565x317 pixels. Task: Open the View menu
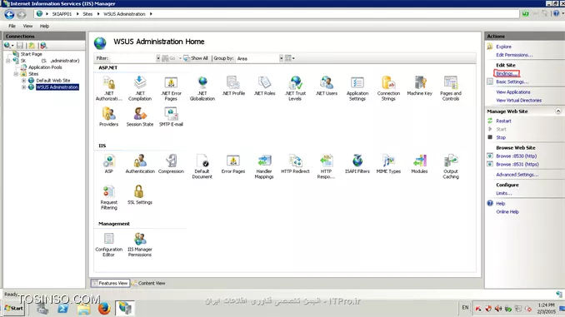pyautogui.click(x=27, y=26)
